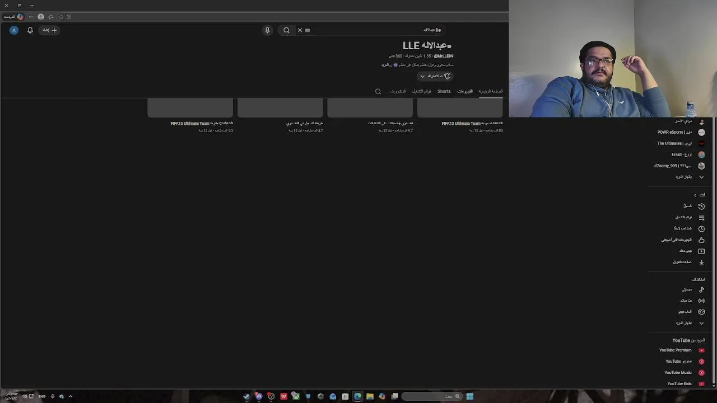Show hidden system tray icons chevron
Viewport: 717px width, 403px height.
point(71,396)
